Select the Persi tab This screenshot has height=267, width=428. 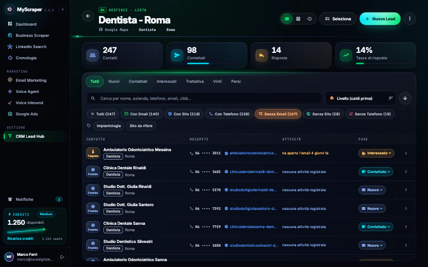point(236,82)
